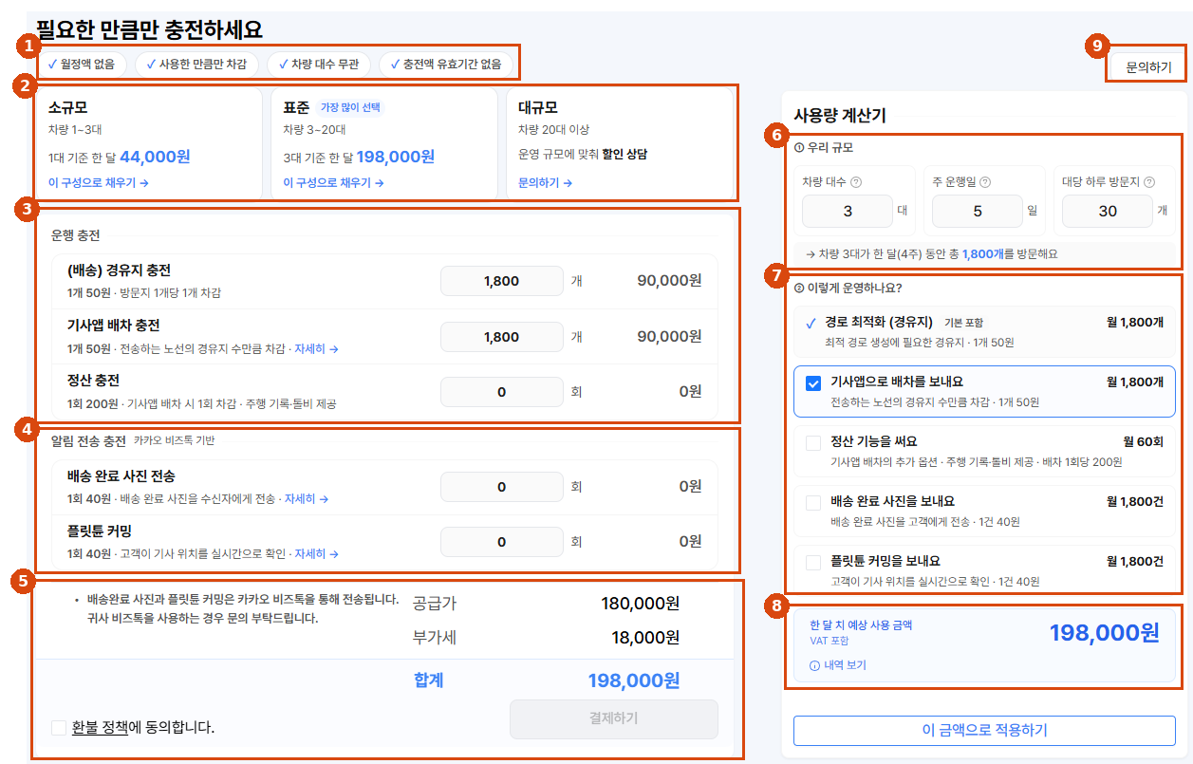The height and width of the screenshot is (764, 1193).
Task: Focus the 플릿튠 커밍 count field
Action: point(502,542)
